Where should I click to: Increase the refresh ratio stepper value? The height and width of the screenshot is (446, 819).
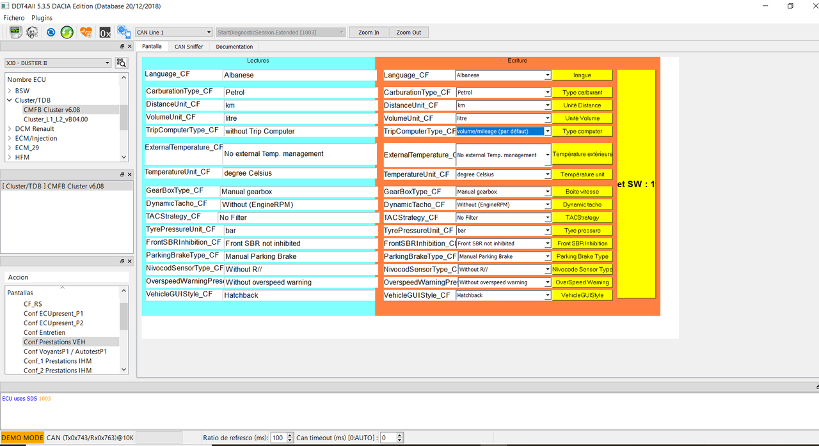(289, 435)
